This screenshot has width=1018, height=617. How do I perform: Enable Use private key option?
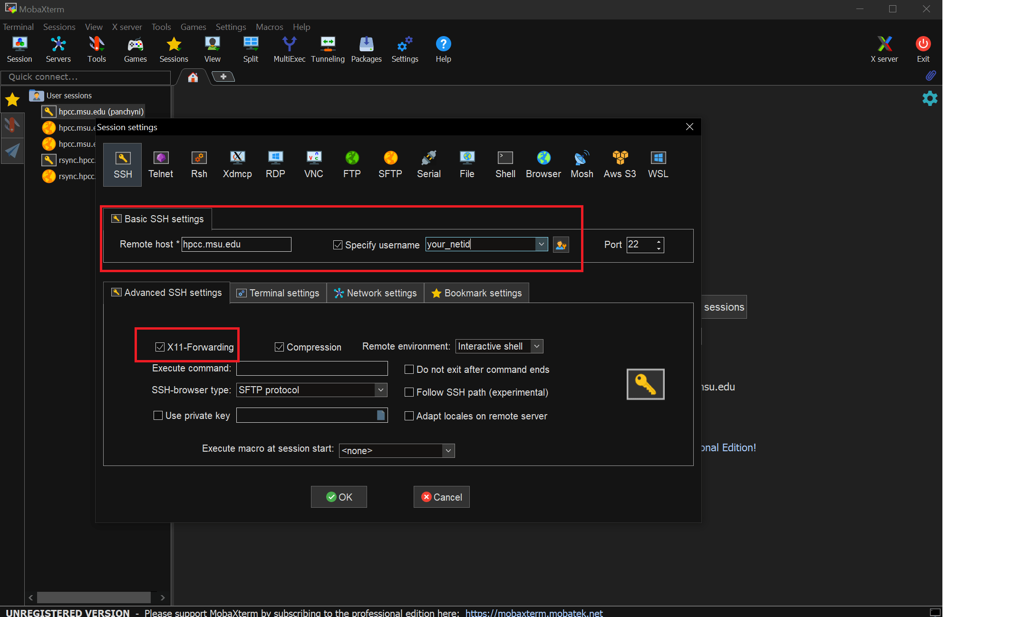(x=158, y=415)
